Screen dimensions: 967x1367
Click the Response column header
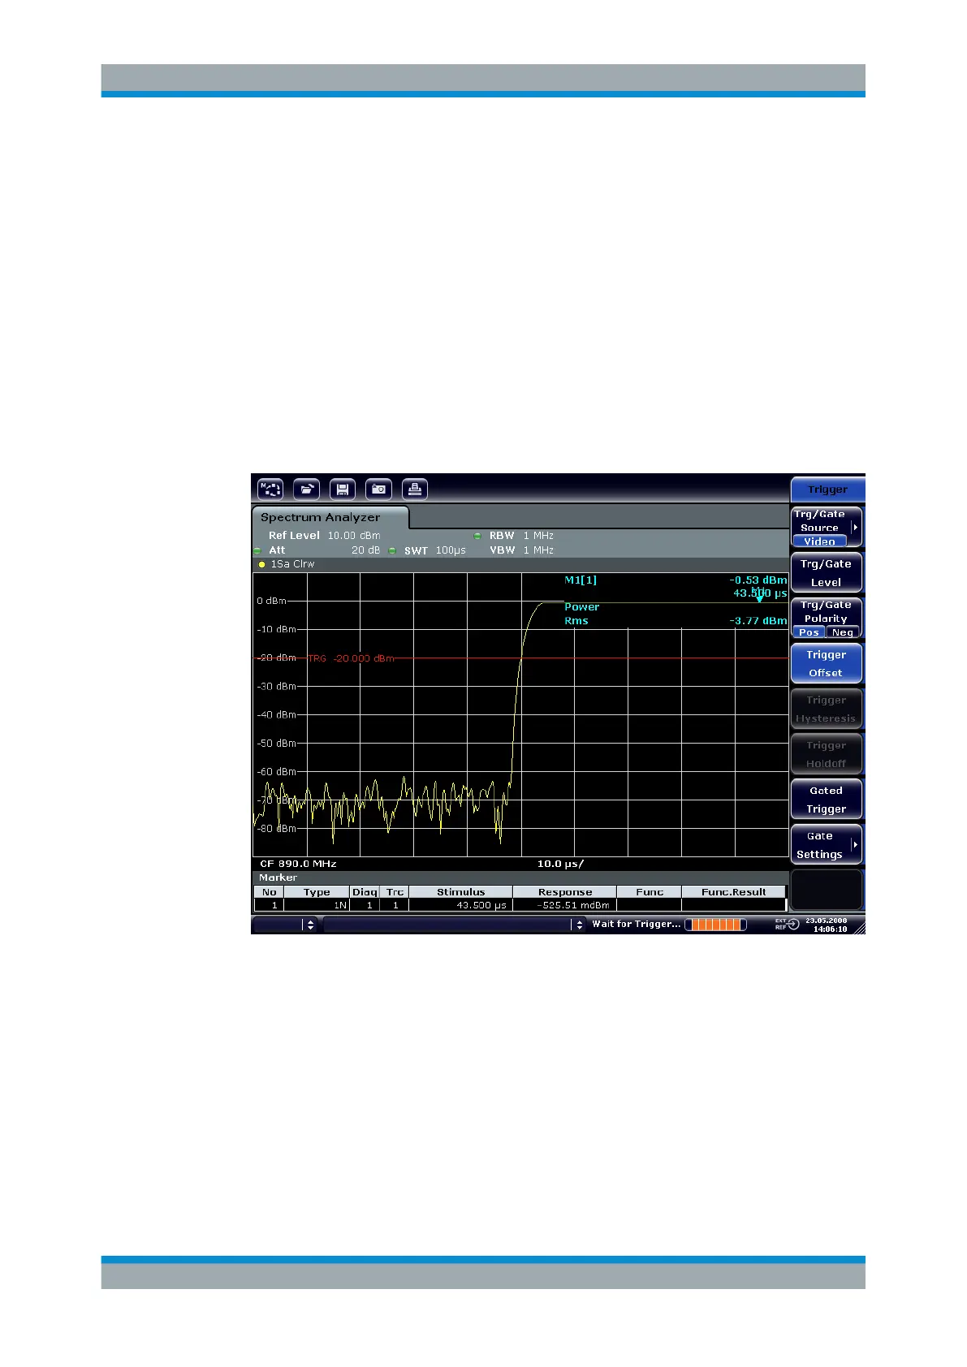coord(565,892)
